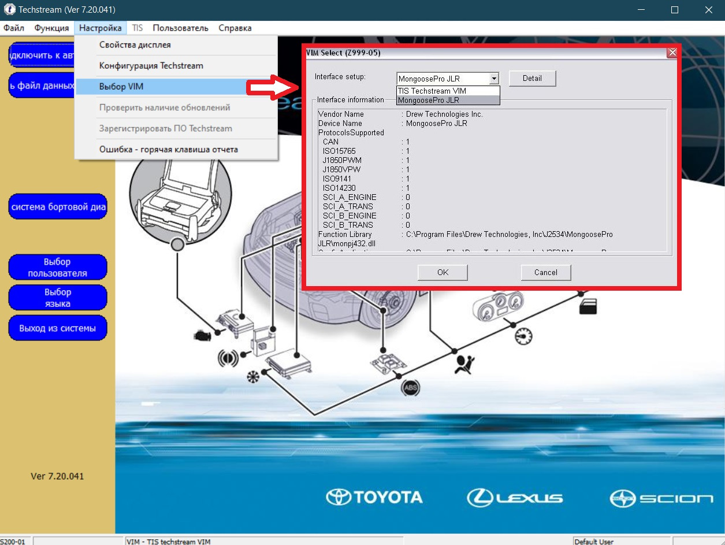725x545 pixels.
Task: Click Ver 7.20.041 text in sidebar
Action: coord(57,477)
